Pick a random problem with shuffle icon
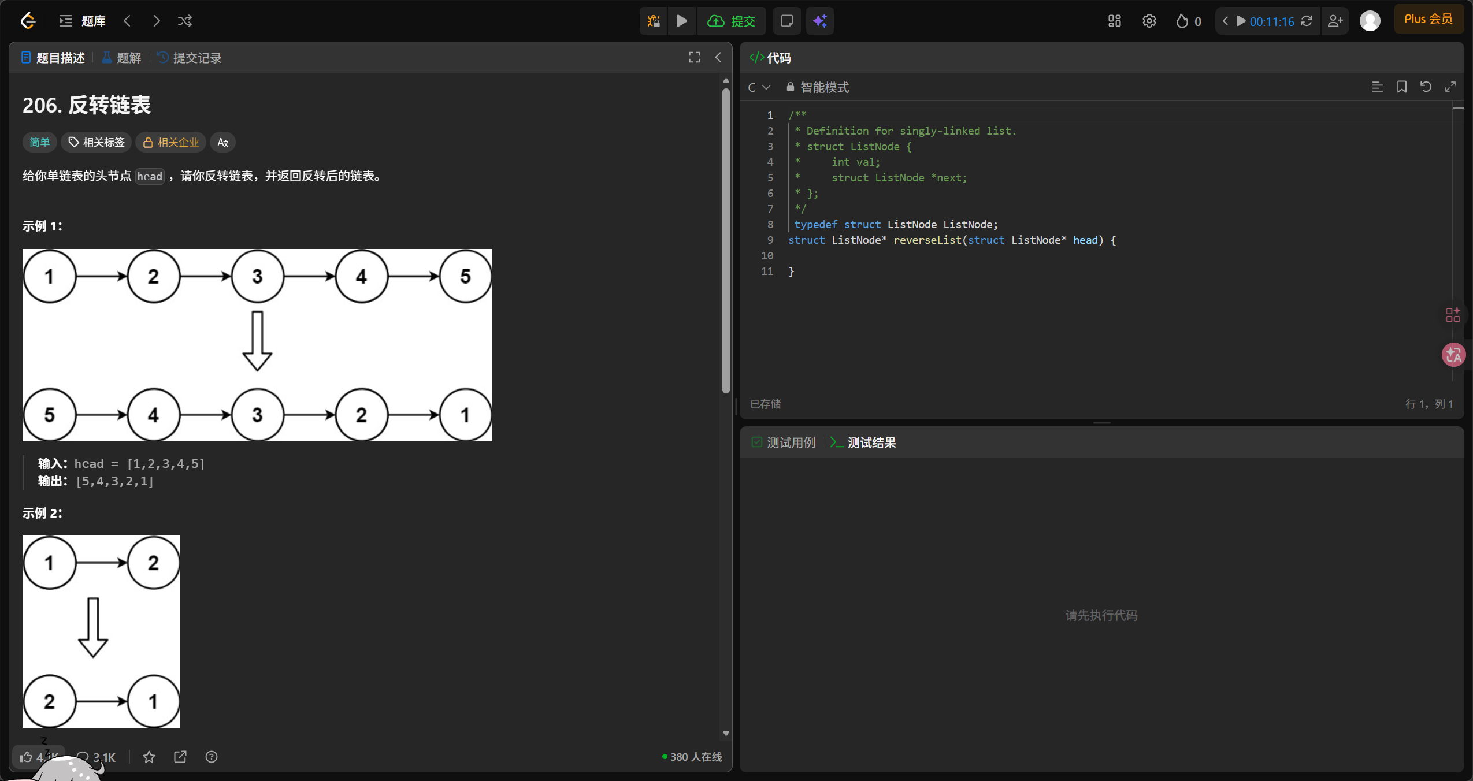The height and width of the screenshot is (781, 1473). pos(185,21)
